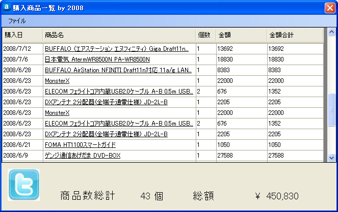
Task: Select the date cell 2008/7/6
Action: [x=22, y=59]
